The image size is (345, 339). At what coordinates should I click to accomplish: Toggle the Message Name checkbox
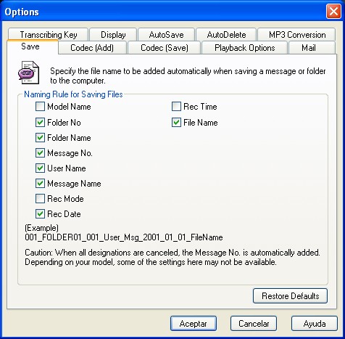coord(40,184)
